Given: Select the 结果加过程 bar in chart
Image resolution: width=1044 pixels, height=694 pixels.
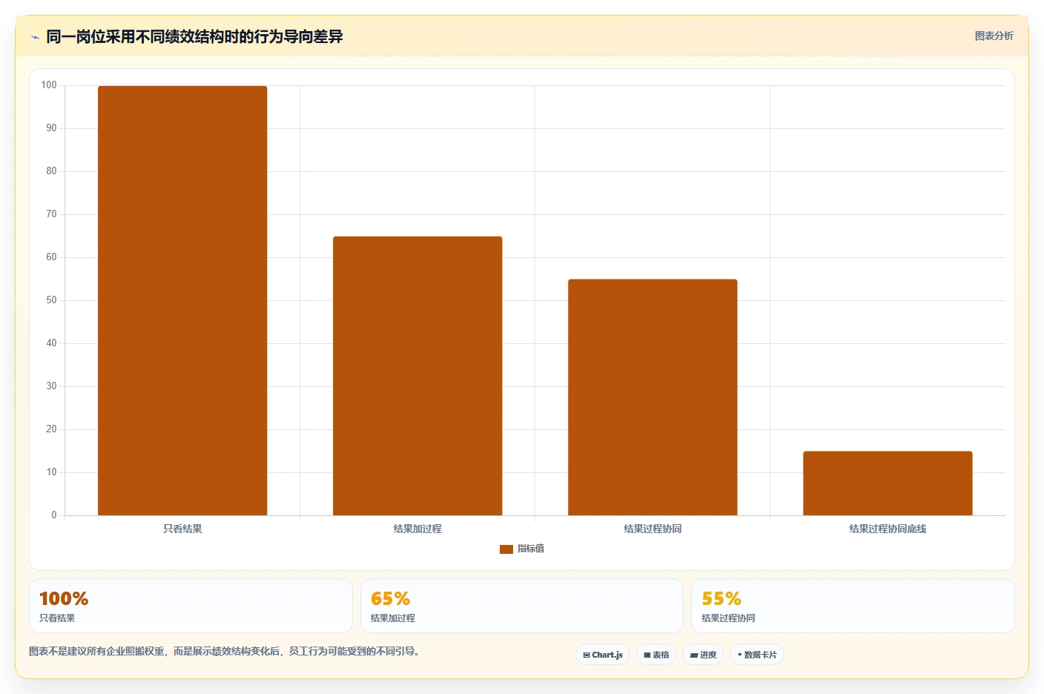Looking at the screenshot, I should coord(417,376).
